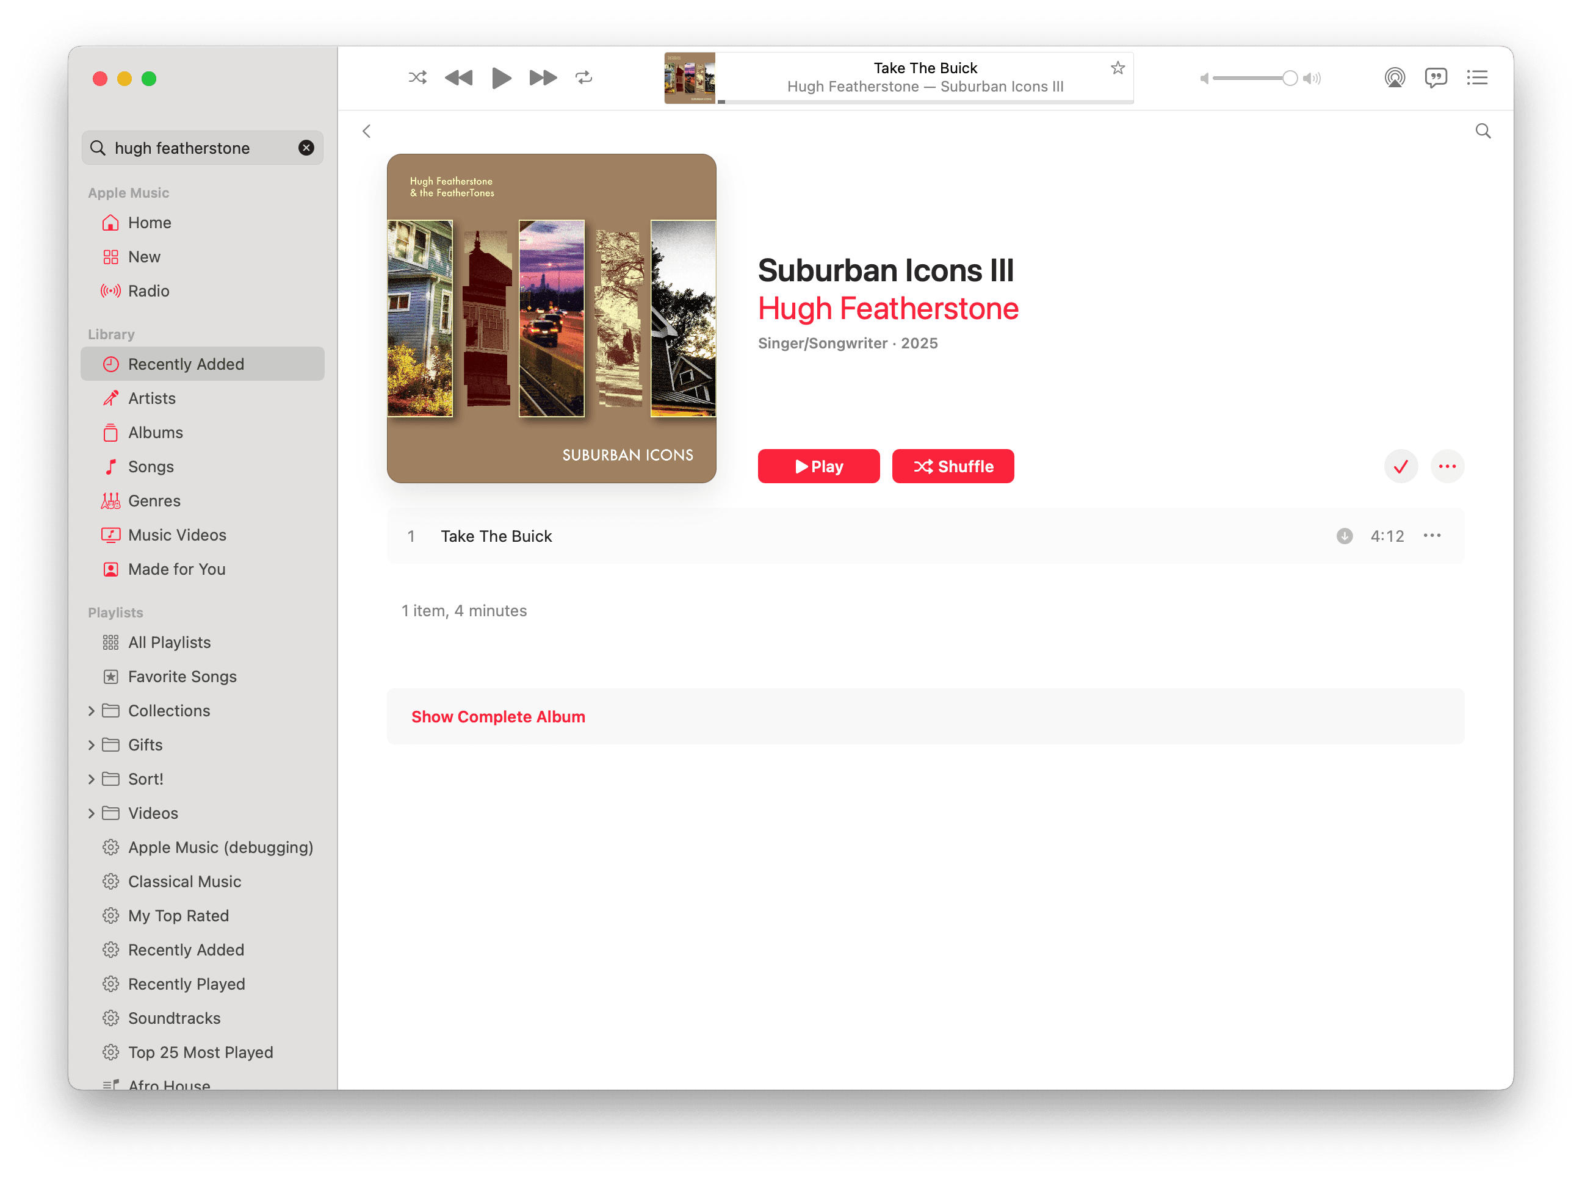Skip to next track

click(543, 77)
